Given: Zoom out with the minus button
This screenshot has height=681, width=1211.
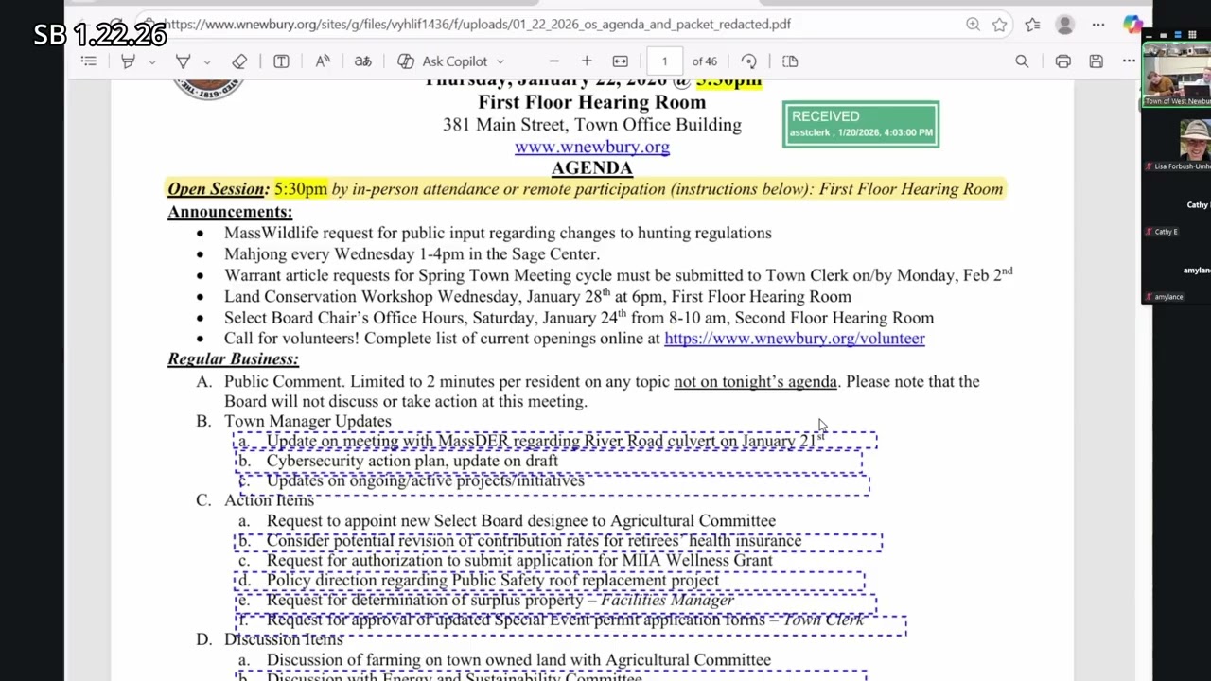Looking at the screenshot, I should coord(554,61).
